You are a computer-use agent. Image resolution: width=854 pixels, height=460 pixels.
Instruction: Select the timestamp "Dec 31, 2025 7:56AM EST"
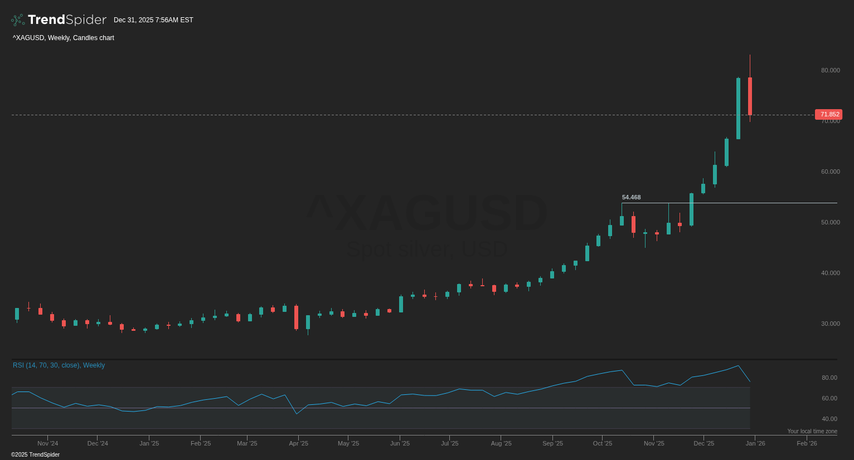(153, 20)
